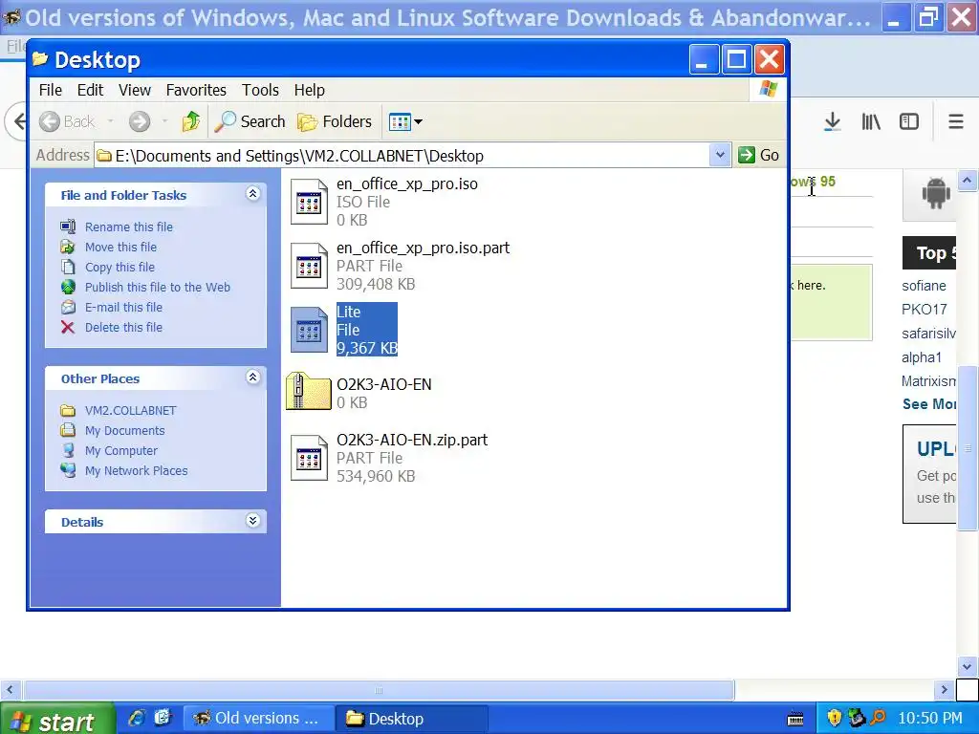Open the Help menu

309,90
